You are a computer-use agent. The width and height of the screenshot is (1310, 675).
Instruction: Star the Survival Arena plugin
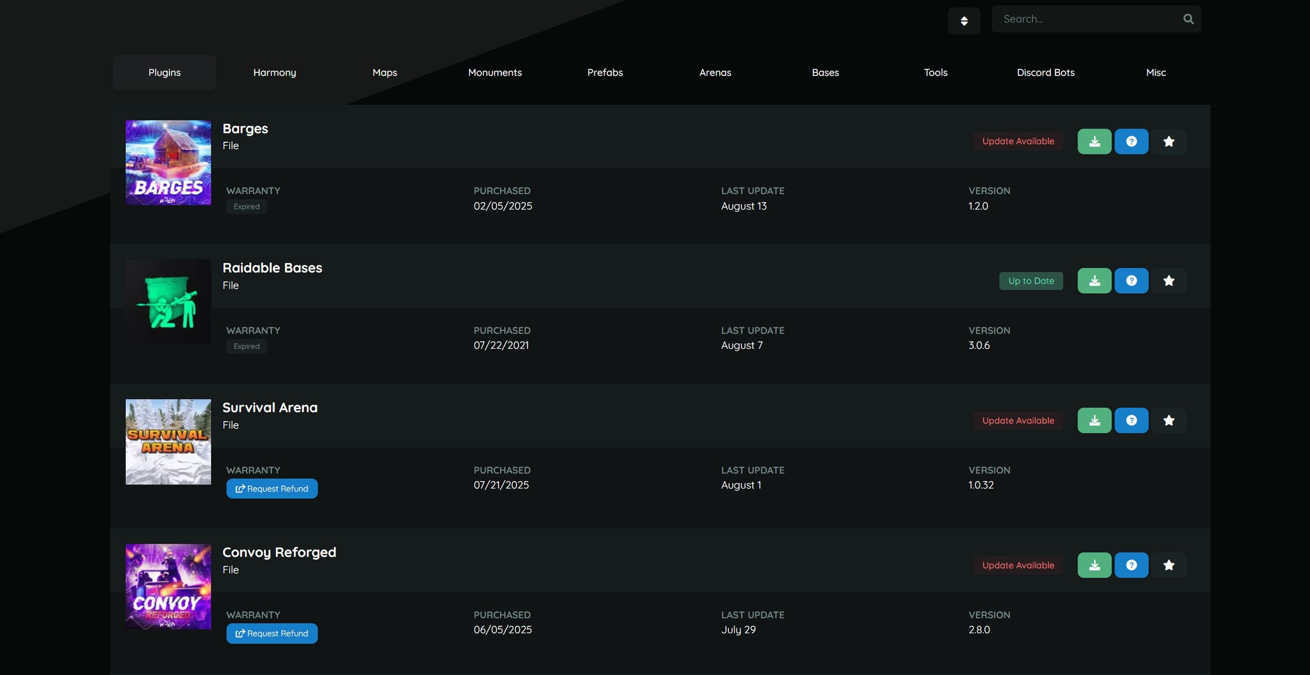(x=1169, y=421)
